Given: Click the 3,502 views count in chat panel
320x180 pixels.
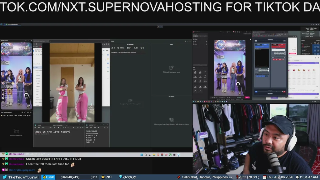Looking at the screenshot, I should 121,48.
